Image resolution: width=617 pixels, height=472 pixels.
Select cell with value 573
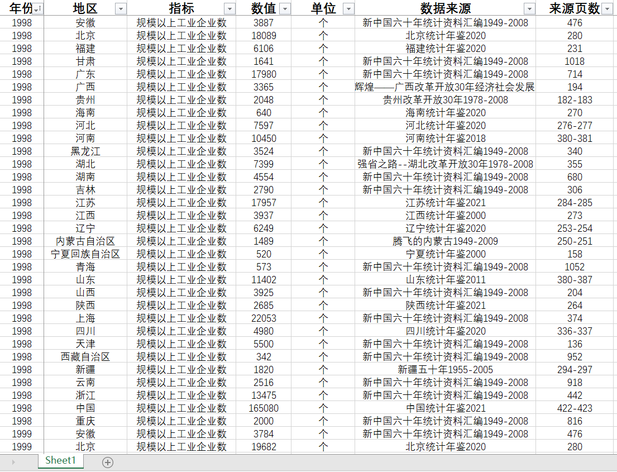[x=264, y=267]
